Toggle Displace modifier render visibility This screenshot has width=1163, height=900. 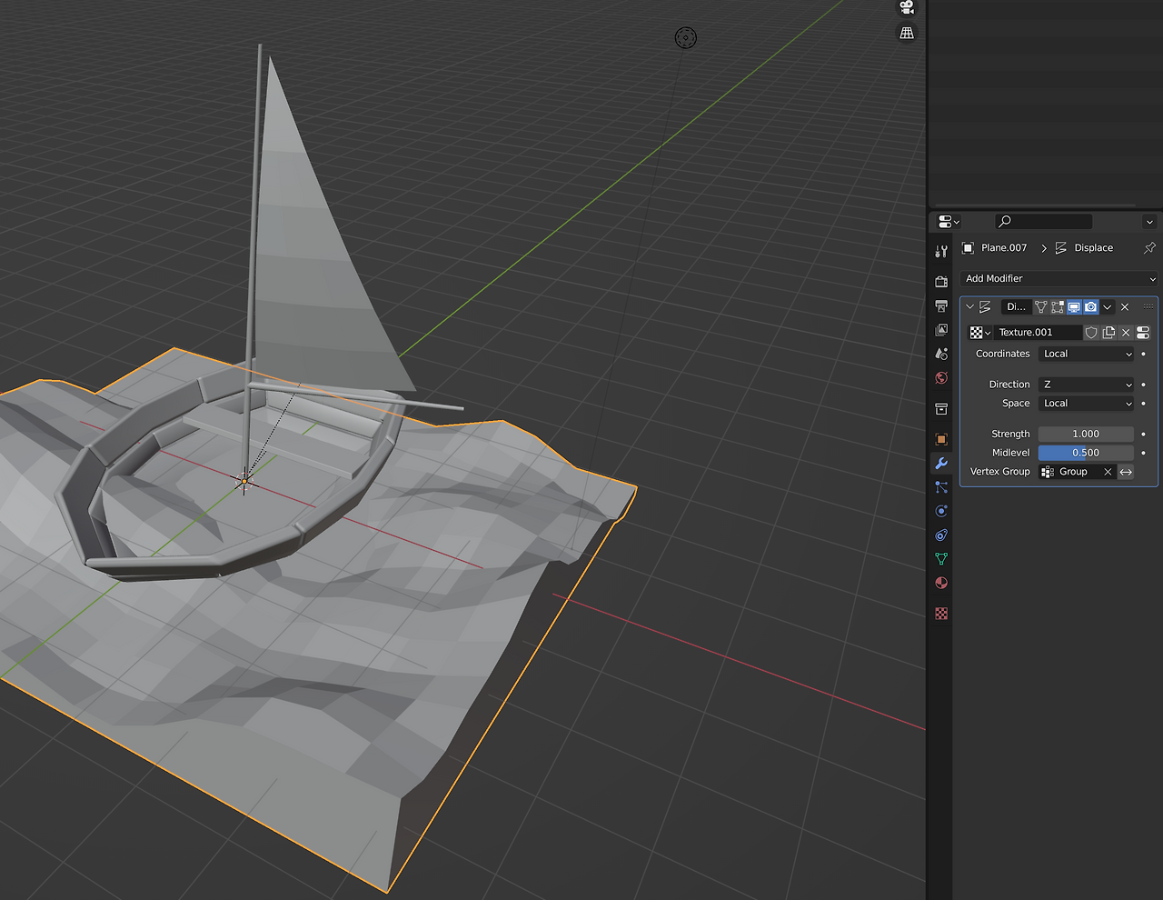click(1090, 307)
